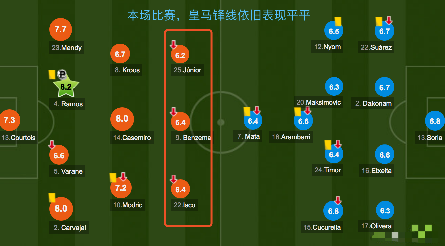Click the yellow card above Nyom's rating
The image size is (445, 246).
click(x=338, y=21)
